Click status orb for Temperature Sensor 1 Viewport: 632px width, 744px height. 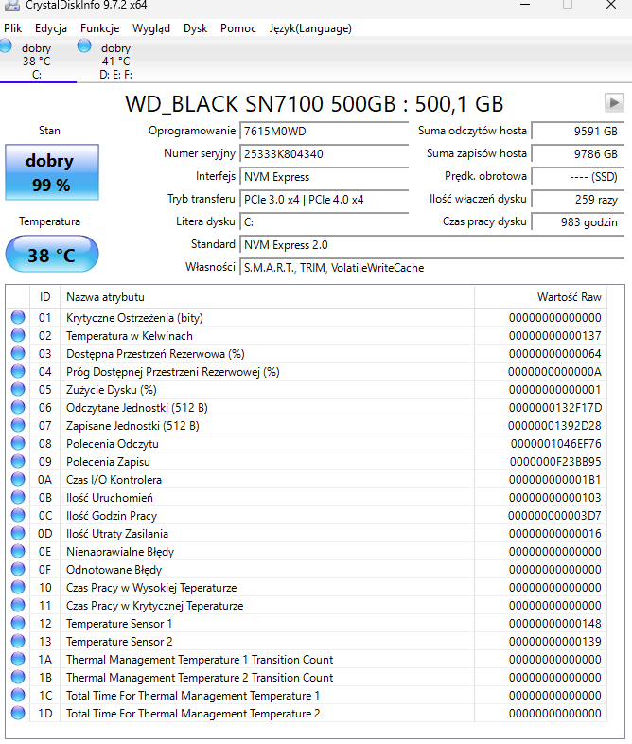[x=18, y=624]
